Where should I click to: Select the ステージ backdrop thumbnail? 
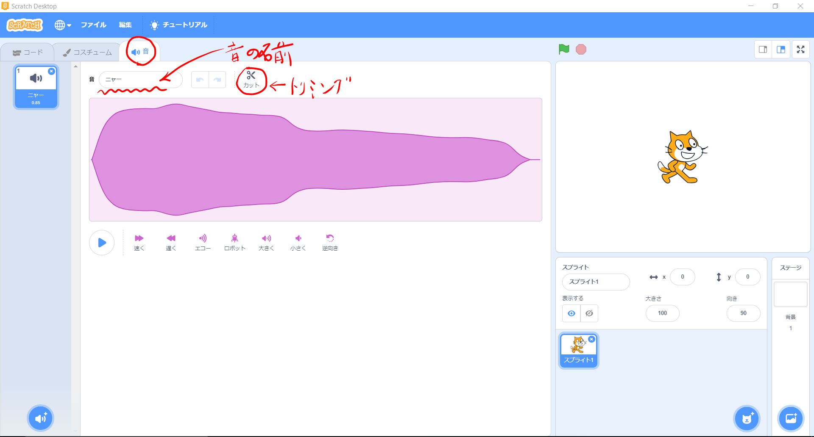coord(791,294)
